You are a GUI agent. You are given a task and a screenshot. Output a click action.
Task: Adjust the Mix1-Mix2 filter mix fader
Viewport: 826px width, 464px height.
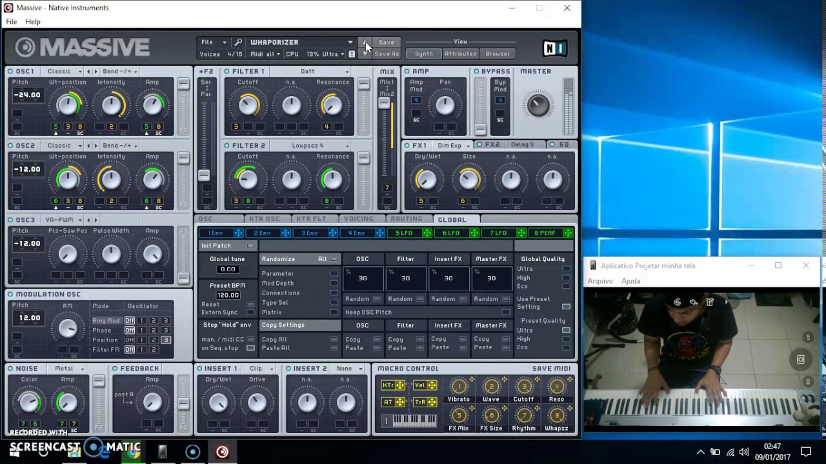384,103
